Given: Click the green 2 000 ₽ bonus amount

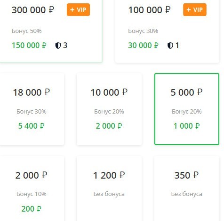Looking at the screenshot, I should [109, 126].
